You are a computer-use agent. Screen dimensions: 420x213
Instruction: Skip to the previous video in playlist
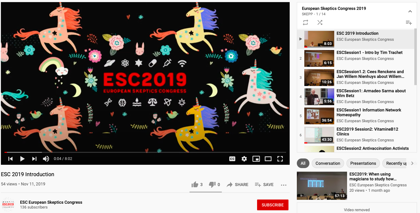point(10,159)
